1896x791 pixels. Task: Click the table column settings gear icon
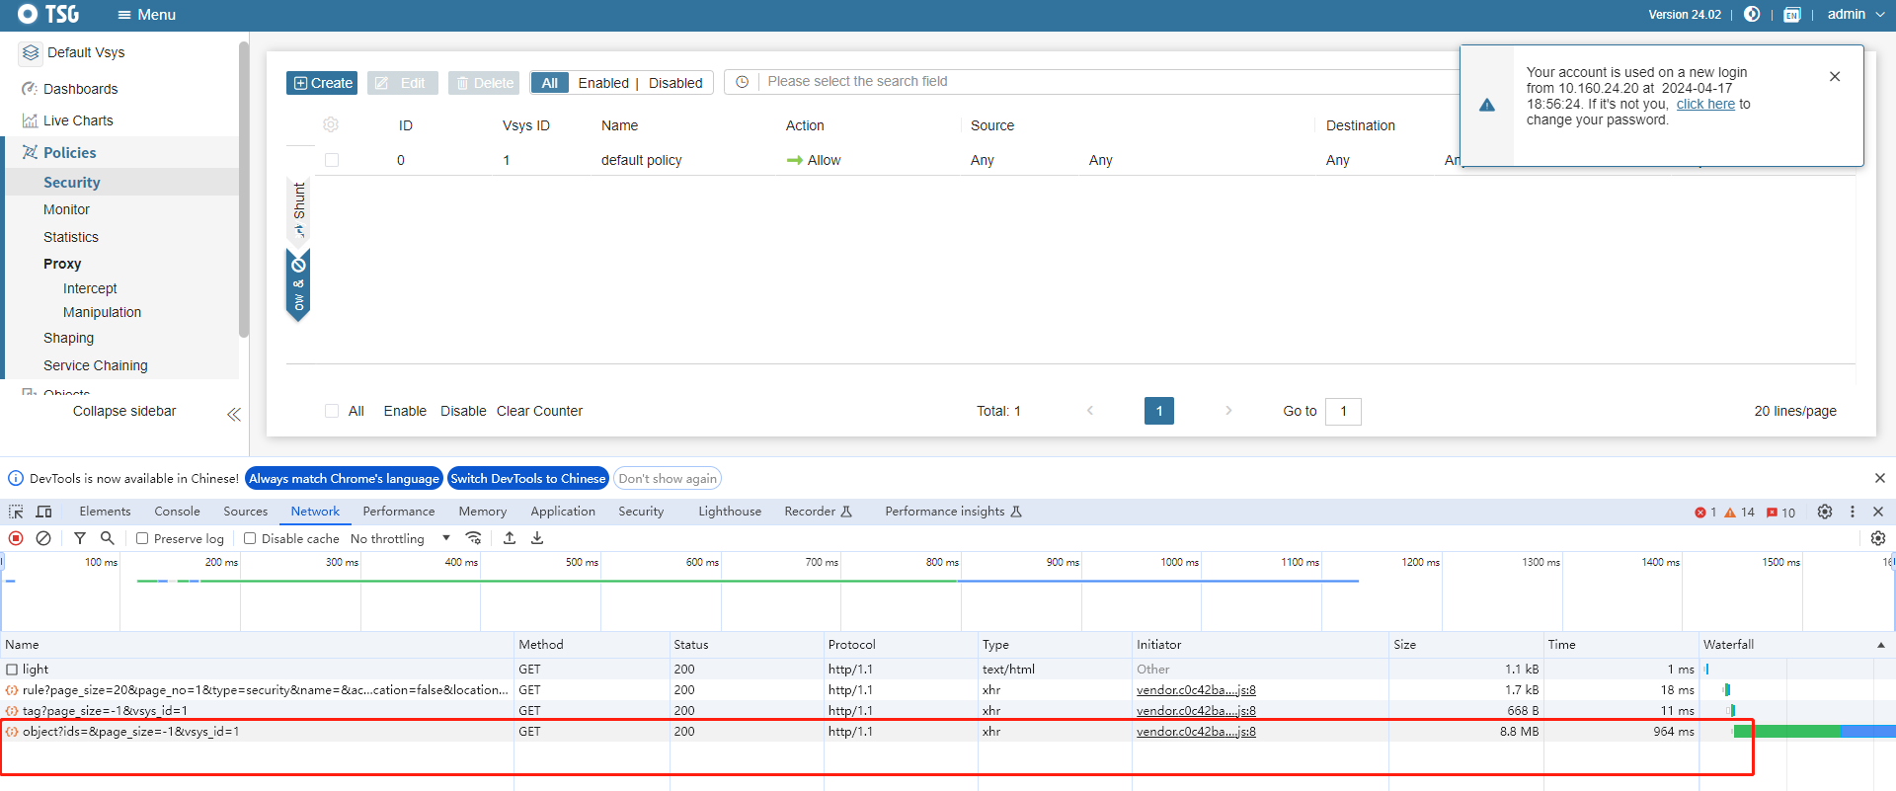[331, 124]
